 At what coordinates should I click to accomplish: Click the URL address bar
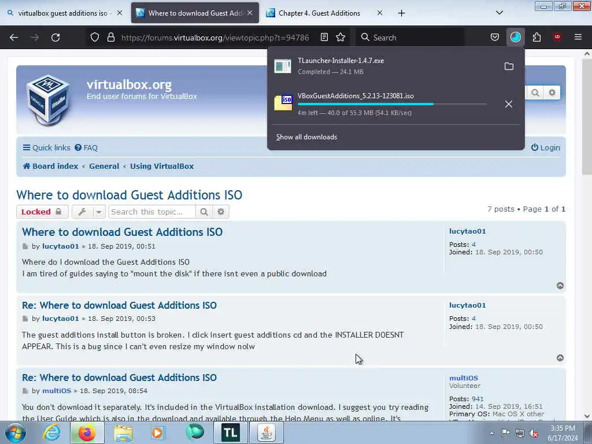(215, 38)
